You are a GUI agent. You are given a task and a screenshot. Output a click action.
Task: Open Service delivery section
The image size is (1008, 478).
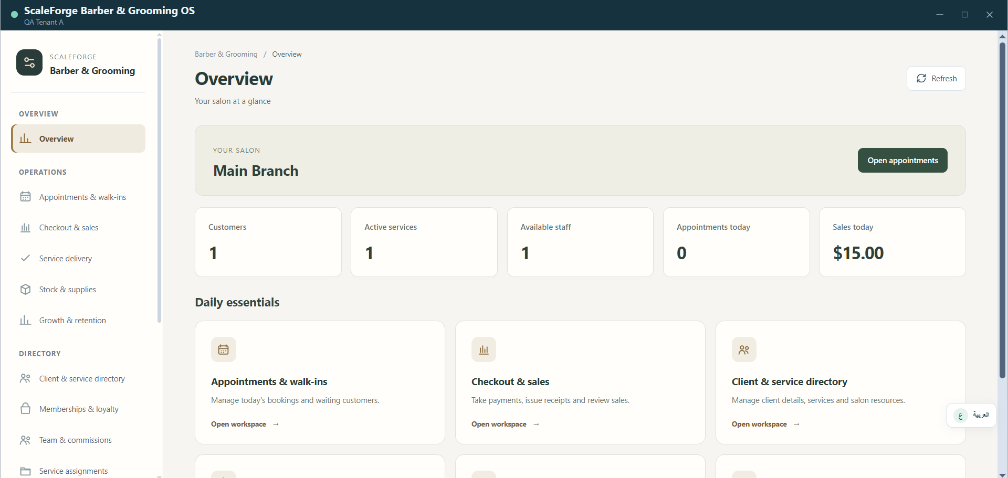(x=78, y=258)
